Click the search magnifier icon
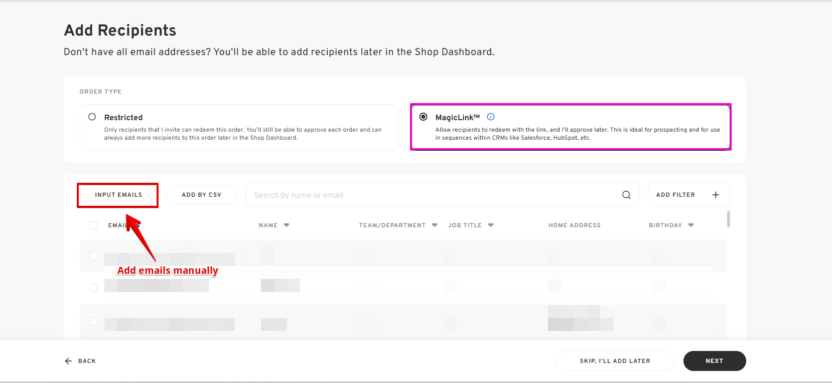 pyautogui.click(x=626, y=195)
